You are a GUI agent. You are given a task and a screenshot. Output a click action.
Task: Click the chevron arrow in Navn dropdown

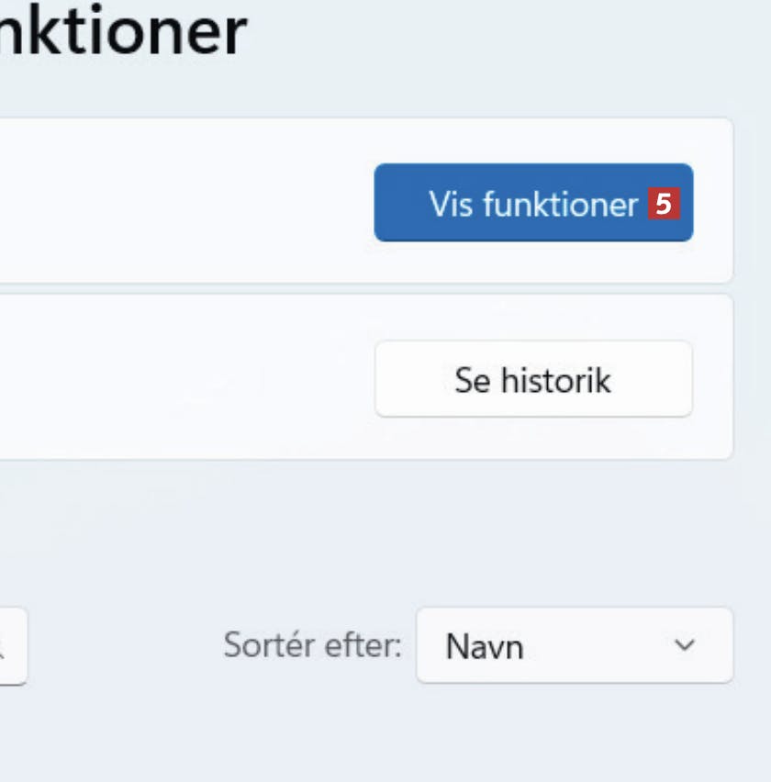[684, 645]
